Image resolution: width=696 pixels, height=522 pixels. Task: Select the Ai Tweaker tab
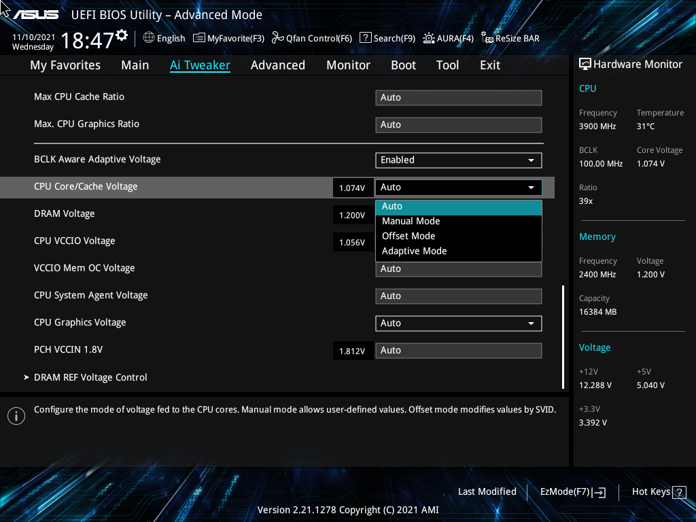pyautogui.click(x=201, y=65)
